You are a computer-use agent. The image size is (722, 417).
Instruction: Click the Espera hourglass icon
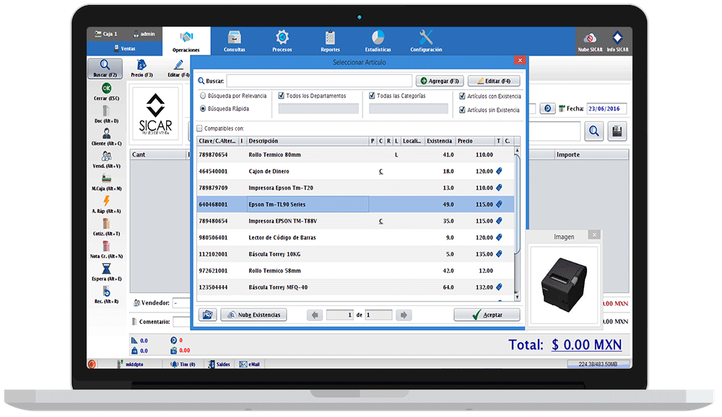tap(106, 269)
